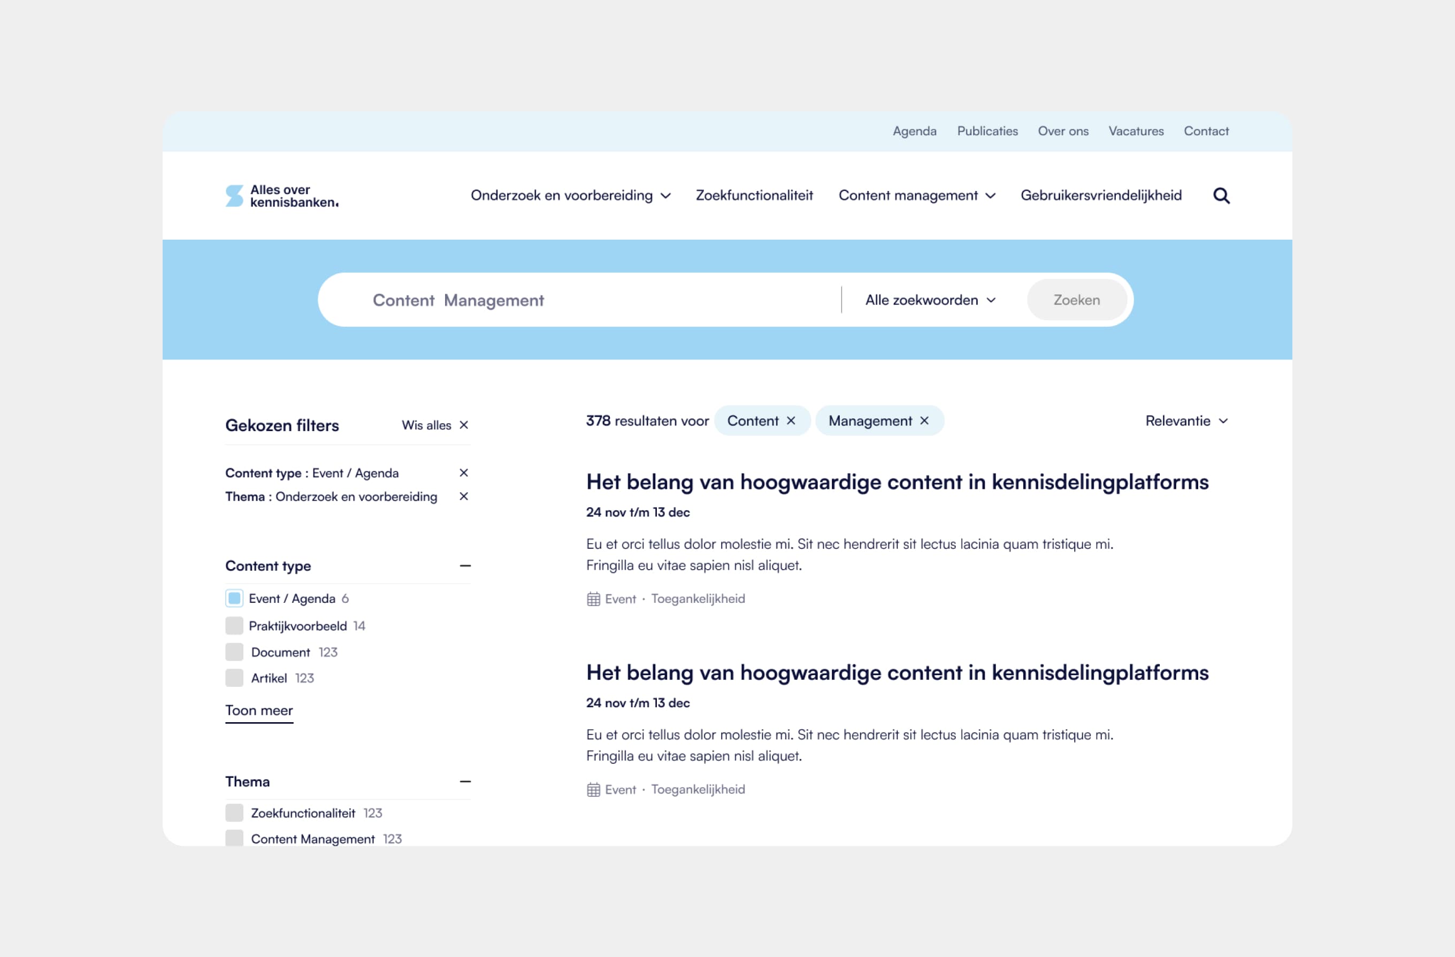Click the Alles over kennisbanken logo
Viewport: 1455px width, 957px height.
282,196
